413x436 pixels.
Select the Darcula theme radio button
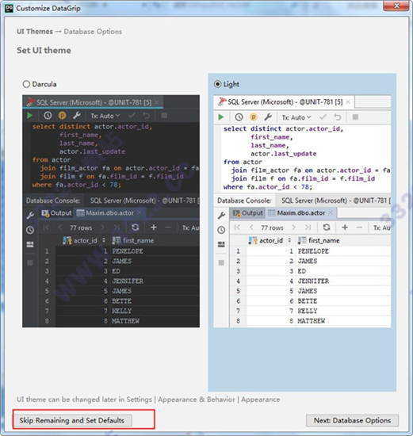pyautogui.click(x=26, y=84)
